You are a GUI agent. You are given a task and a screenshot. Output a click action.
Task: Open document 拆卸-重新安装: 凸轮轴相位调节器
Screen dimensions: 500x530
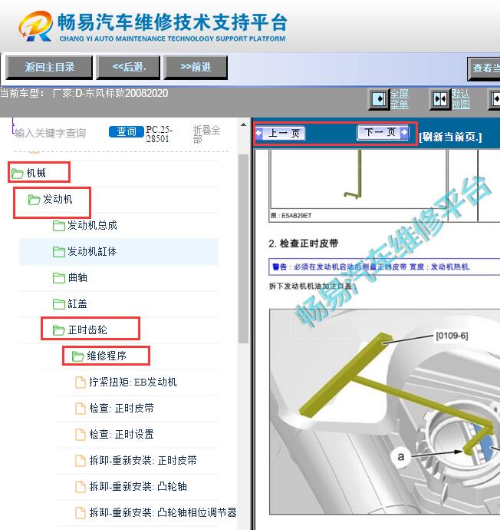tap(163, 512)
